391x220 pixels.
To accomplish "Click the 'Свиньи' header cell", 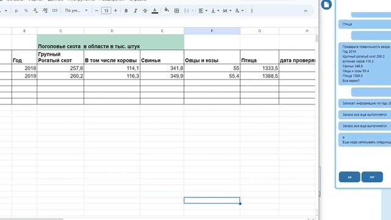I will 162,57.
